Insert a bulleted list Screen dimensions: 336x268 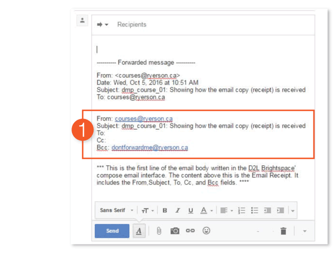click(254, 210)
